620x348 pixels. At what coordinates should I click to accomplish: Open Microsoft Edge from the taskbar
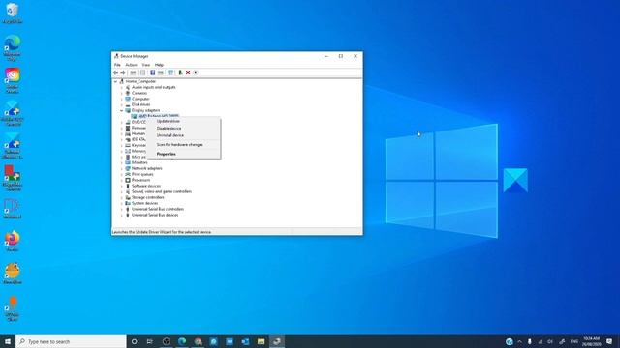click(182, 341)
